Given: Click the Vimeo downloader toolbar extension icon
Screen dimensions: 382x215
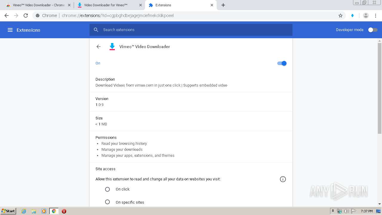Looking at the screenshot, I should [352, 16].
